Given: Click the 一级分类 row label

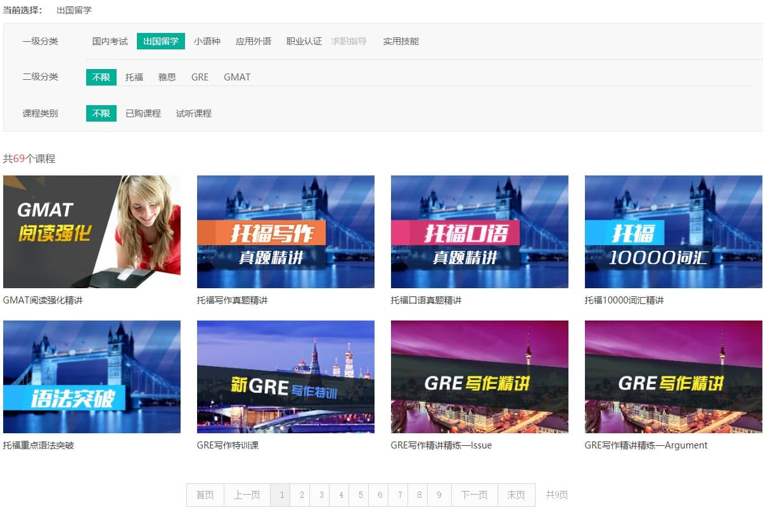Looking at the screenshot, I should coord(40,41).
